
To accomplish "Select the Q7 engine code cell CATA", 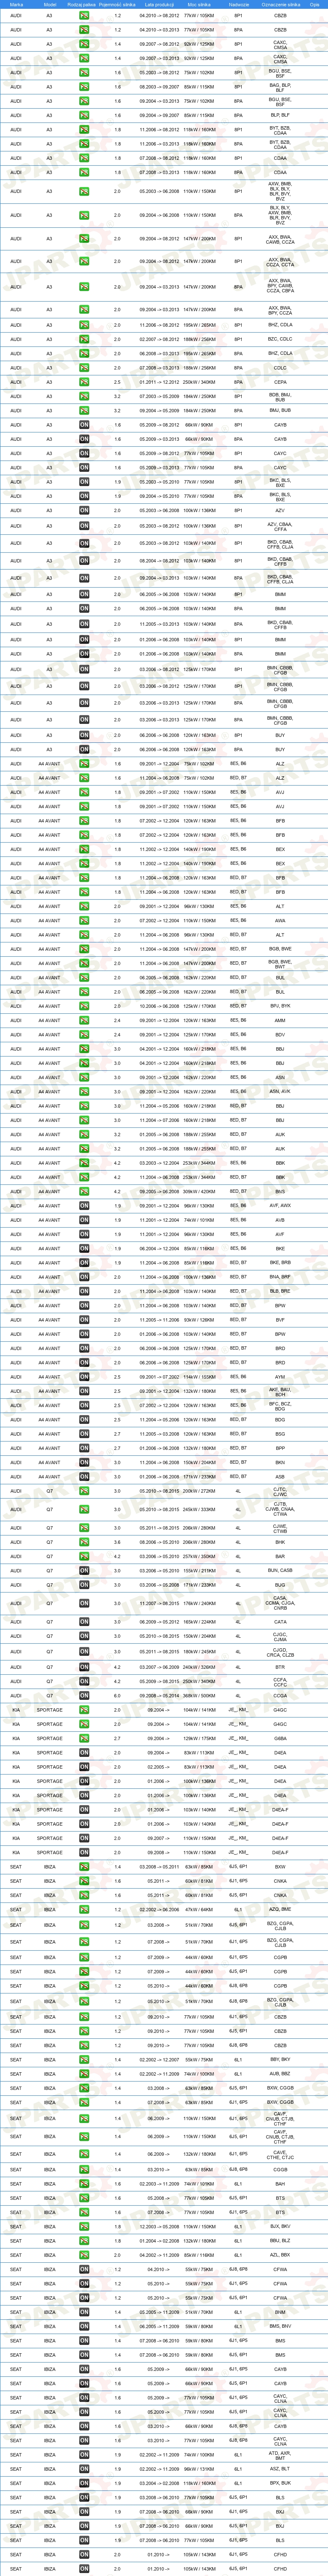I will pyautogui.click(x=280, y=1622).
